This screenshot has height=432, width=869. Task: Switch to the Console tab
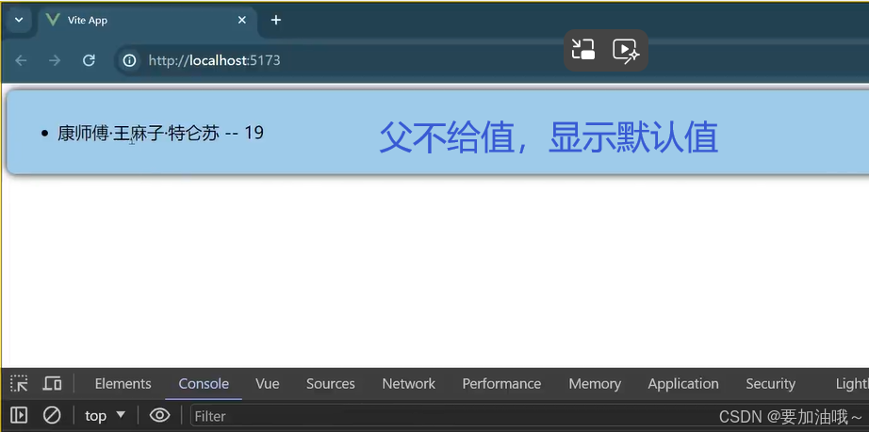204,384
